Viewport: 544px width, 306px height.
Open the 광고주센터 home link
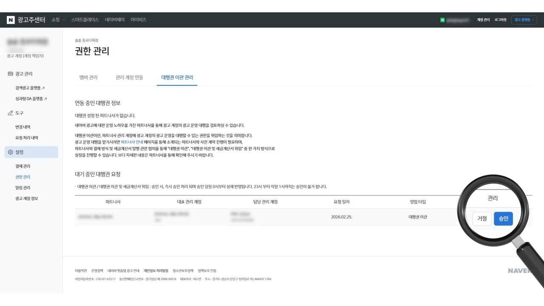tap(31, 20)
